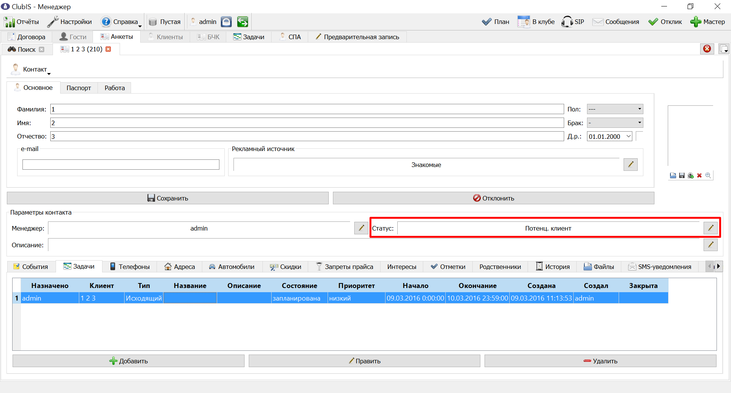731x393 pixels.
Task: Open the birth date picker dropdown
Action: 629,137
